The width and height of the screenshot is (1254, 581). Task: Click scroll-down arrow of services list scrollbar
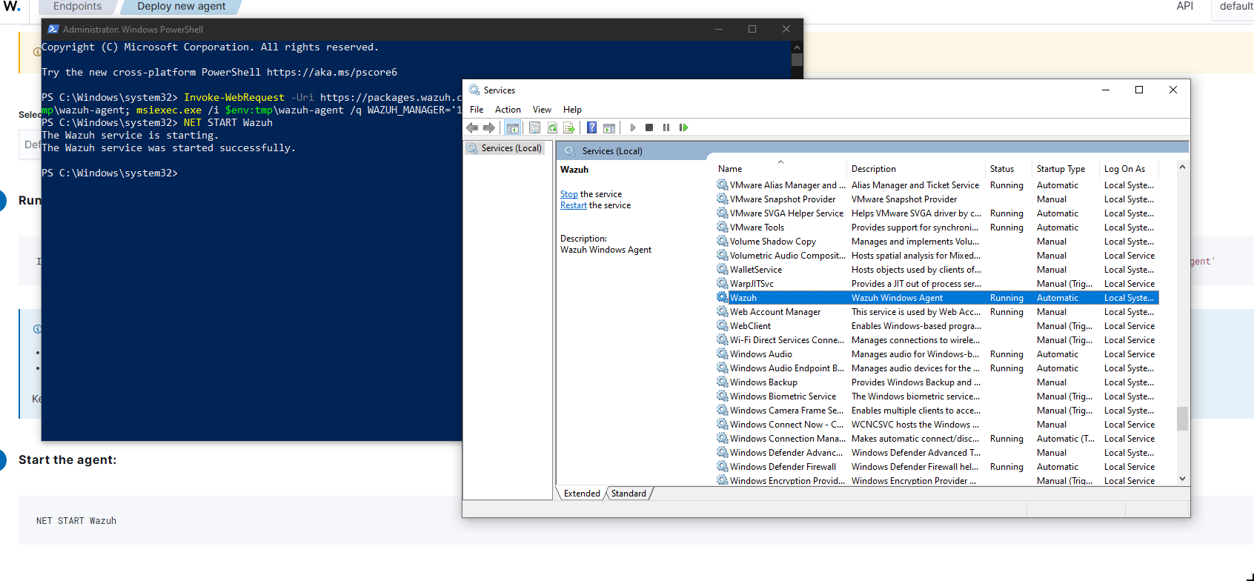[1182, 479]
